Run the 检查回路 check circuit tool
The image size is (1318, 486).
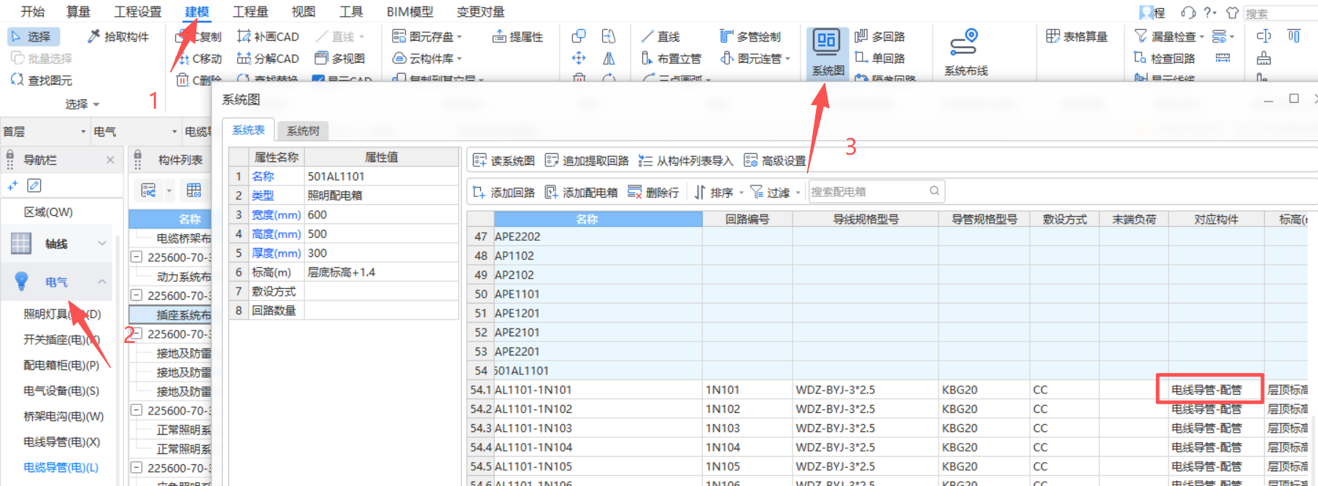1165,58
